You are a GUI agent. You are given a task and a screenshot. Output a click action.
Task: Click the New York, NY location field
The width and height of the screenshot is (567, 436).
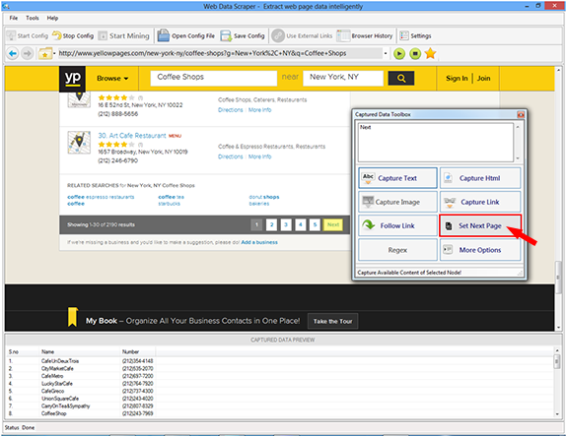pyautogui.click(x=343, y=78)
